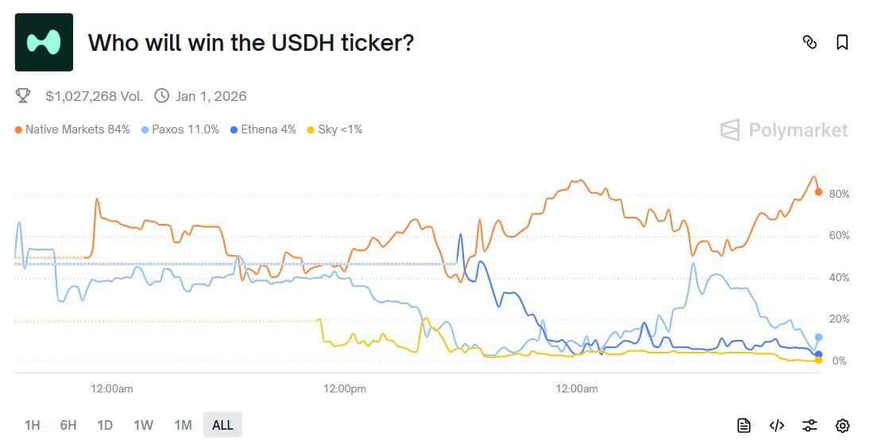The width and height of the screenshot is (870, 444).
Task: Click the USDH market logo thumbnail
Action: pos(44,42)
